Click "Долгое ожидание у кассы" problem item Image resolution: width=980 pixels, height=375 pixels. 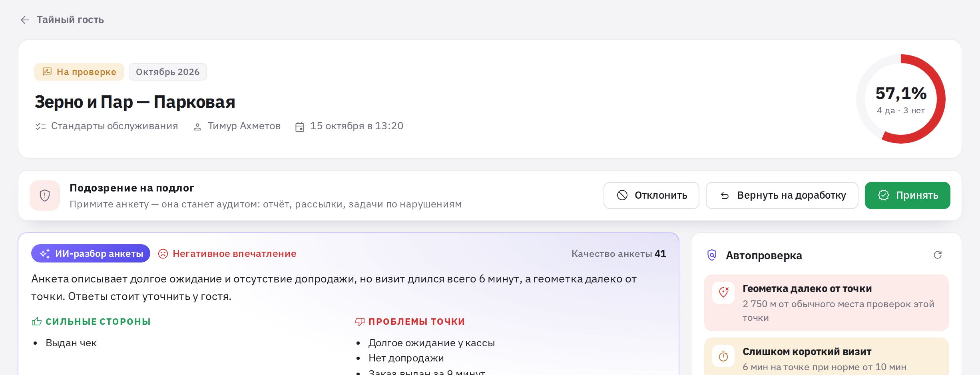(432, 343)
